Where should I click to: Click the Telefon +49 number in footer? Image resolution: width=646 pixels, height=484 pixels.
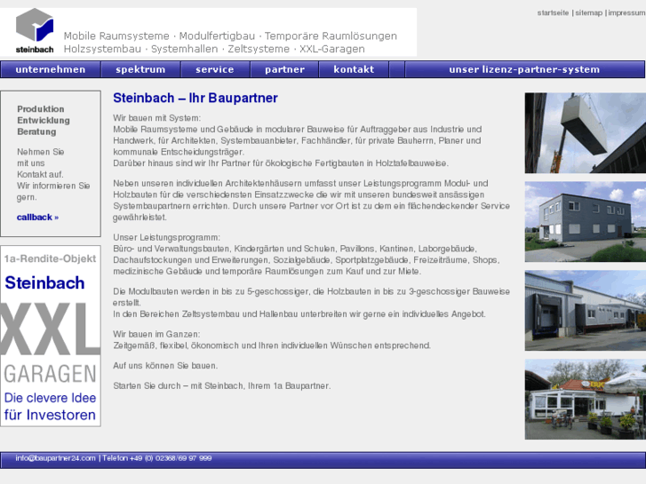click(157, 458)
